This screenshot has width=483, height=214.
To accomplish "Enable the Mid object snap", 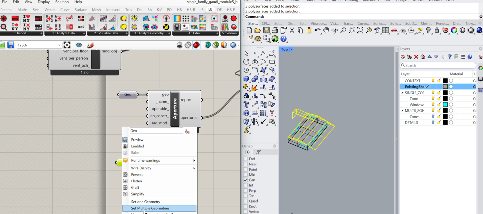I will pyautogui.click(x=245, y=175).
